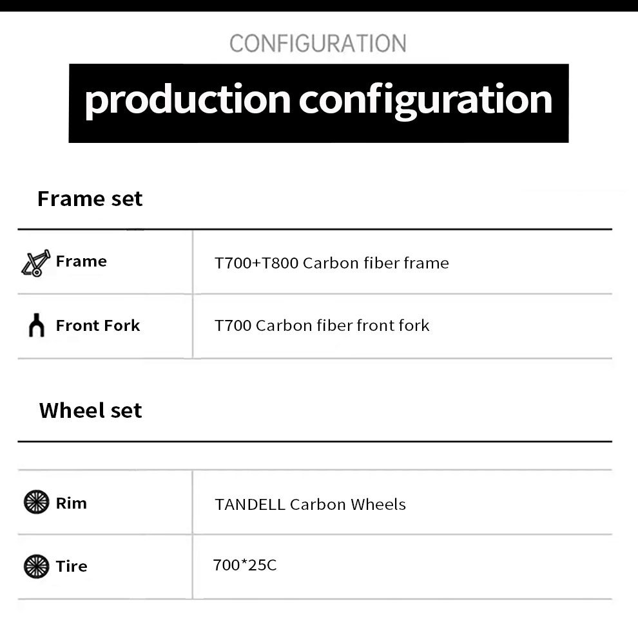The width and height of the screenshot is (638, 629).
Task: Click the Wheel set section heading
Action: (90, 410)
